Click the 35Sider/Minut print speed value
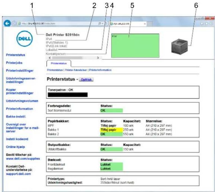This screenshot has height=192, width=215. (117, 182)
